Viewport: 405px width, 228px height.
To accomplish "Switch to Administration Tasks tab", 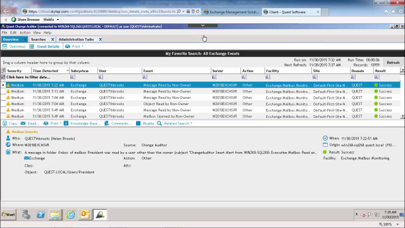I will (76, 39).
